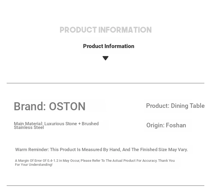The width and height of the screenshot is (211, 193).
Task: Select the bold black Product Information subtitle
Action: (x=108, y=46)
